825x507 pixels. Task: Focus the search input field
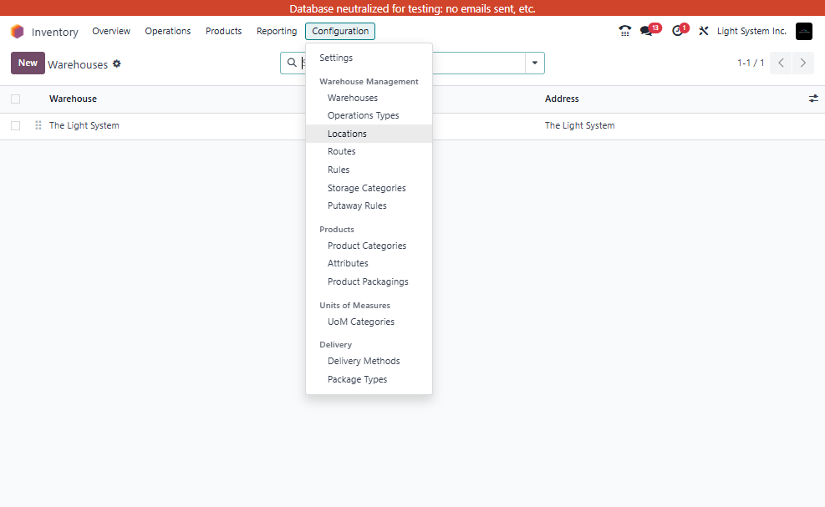(413, 63)
